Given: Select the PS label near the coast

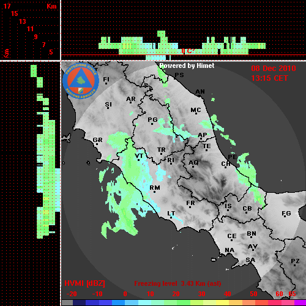Looking at the screenshot, I should tap(179, 75).
